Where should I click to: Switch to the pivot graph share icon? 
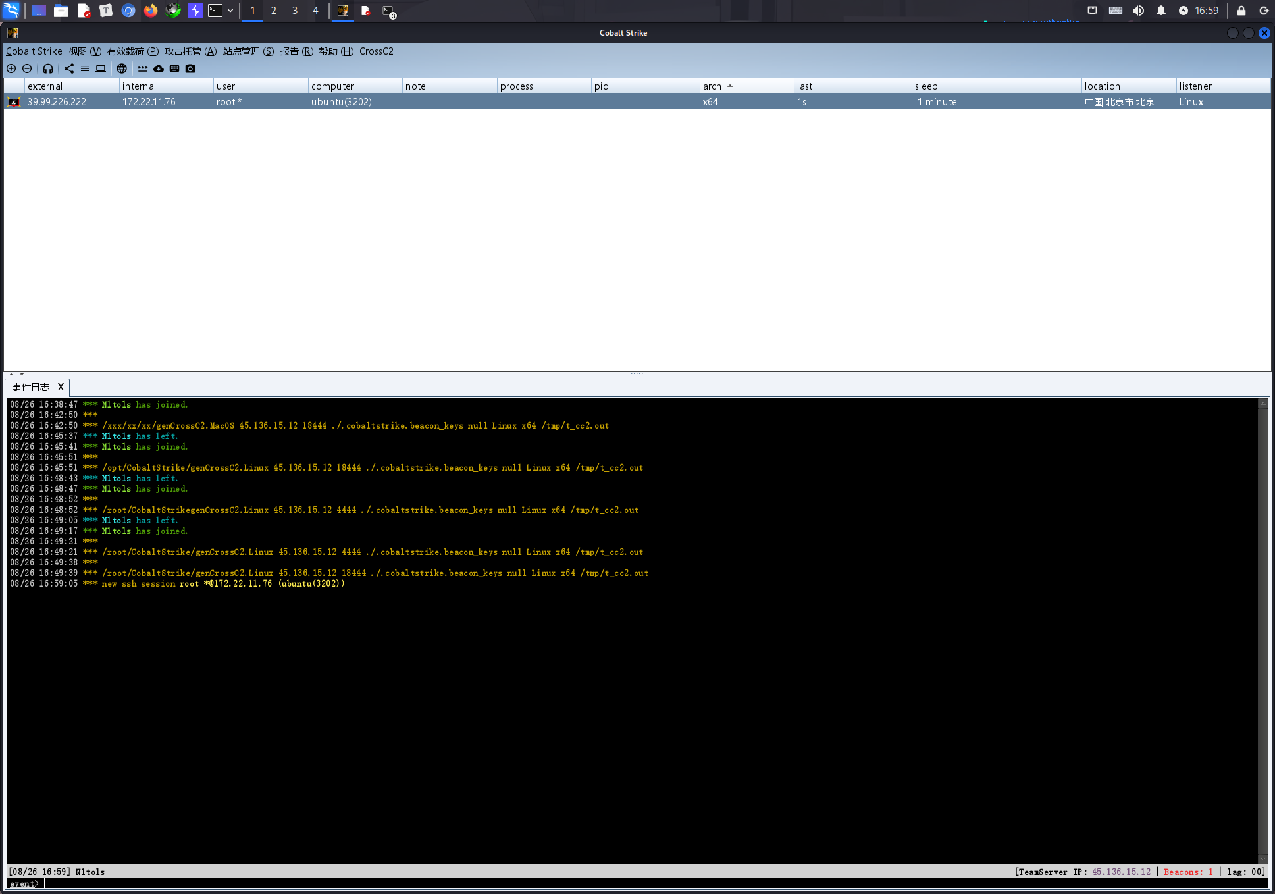pos(69,68)
